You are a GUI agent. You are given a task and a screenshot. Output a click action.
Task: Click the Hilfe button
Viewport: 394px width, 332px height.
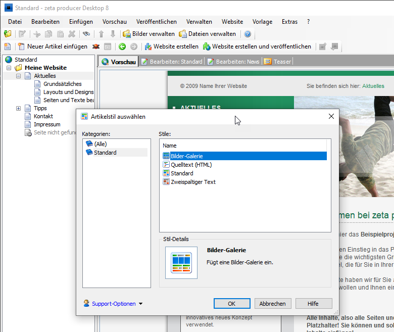point(314,304)
